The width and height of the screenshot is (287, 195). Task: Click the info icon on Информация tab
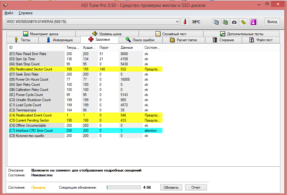click(48, 40)
